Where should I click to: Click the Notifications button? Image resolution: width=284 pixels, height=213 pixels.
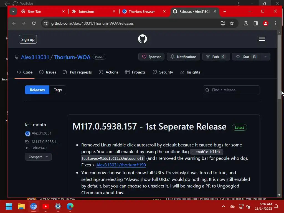[x=183, y=57]
